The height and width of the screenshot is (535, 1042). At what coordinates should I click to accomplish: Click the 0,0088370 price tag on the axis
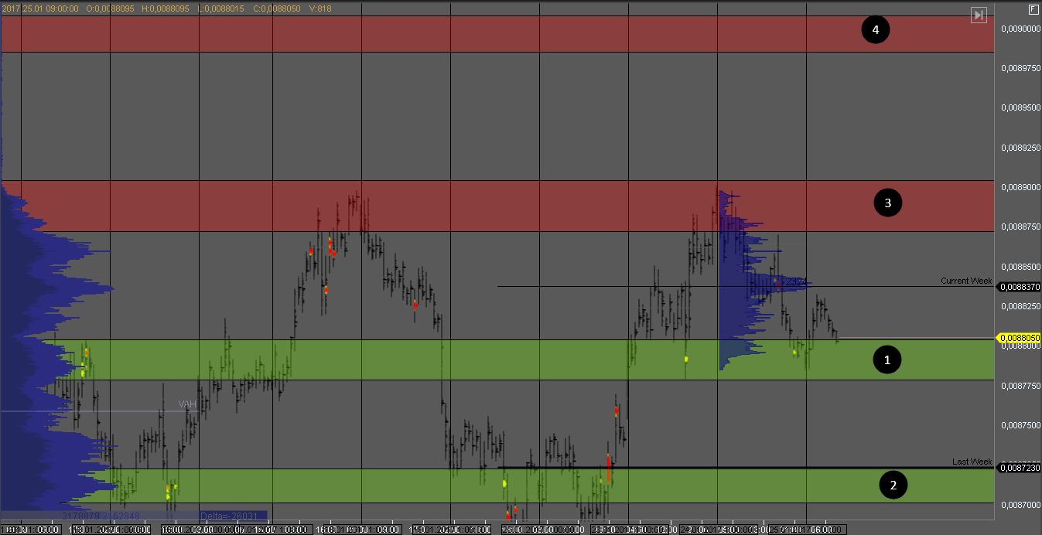pos(1020,287)
